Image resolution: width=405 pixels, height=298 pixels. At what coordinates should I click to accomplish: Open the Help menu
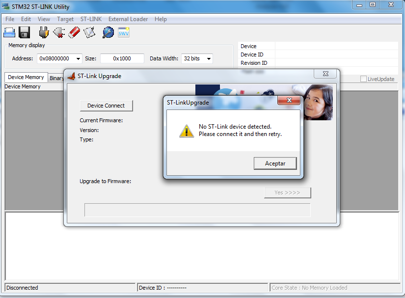point(161,19)
